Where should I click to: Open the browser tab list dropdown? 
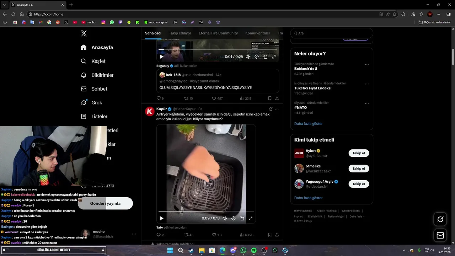pyautogui.click(x=5, y=5)
